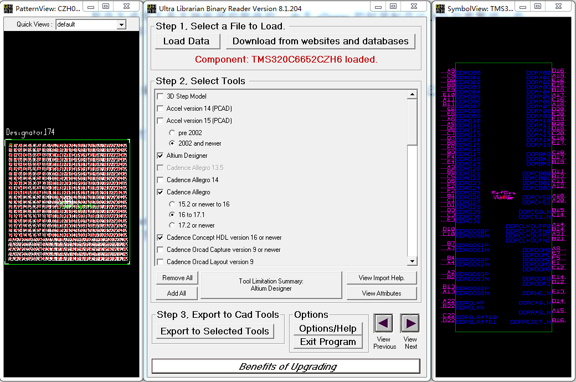Check Cadence Allegro 14 option
Viewport: 576px width, 382px height.
pos(160,180)
